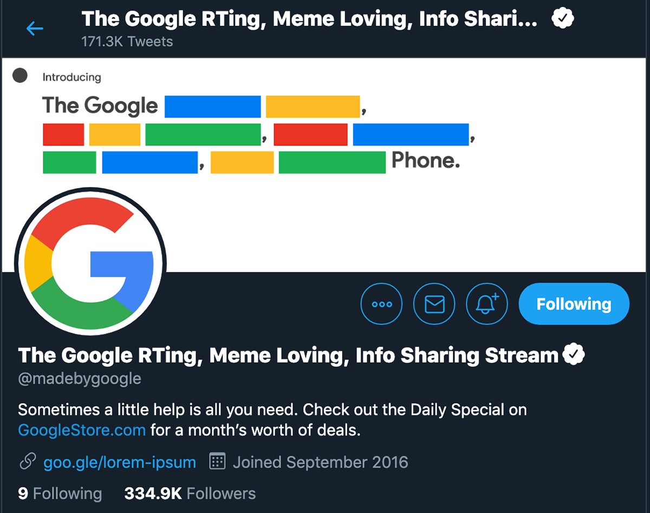View the 334.9K Followers list
650x513 pixels.
tap(190, 494)
